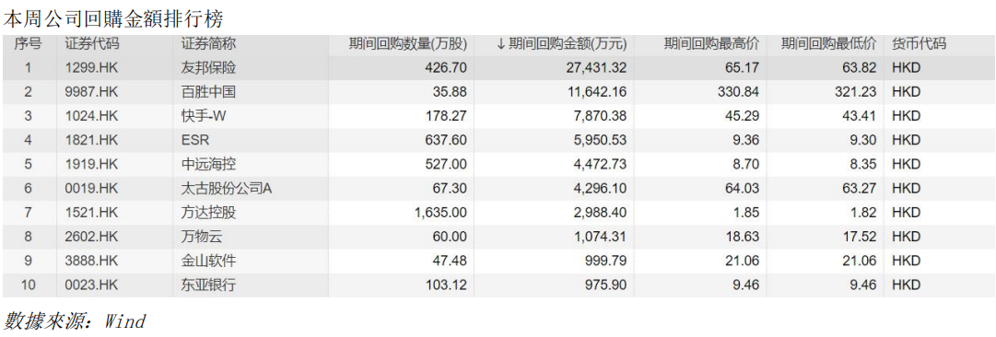Select the 太古股份公司A row

point(498,189)
